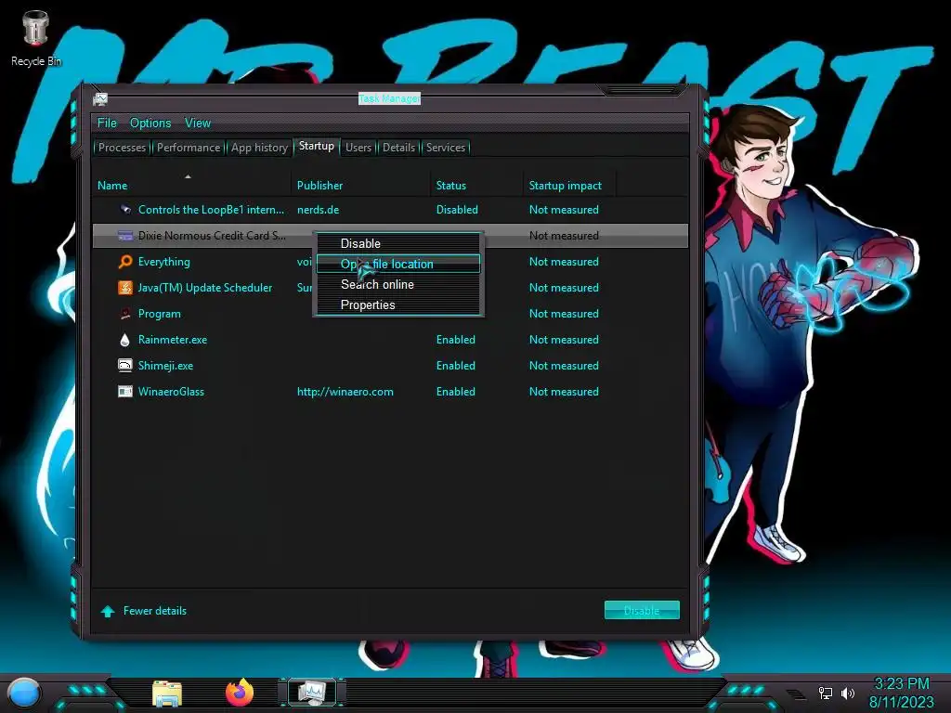Click the http://winaero.com publisher cell
951x713 pixels.
click(x=345, y=392)
